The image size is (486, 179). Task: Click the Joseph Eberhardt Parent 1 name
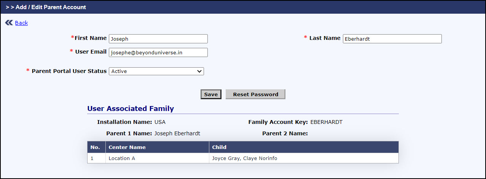point(177,133)
